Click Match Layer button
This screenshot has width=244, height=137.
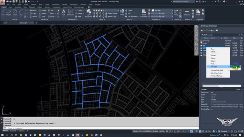coord(111,16)
